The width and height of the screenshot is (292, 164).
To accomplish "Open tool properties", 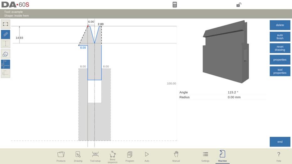I will 280,71.
